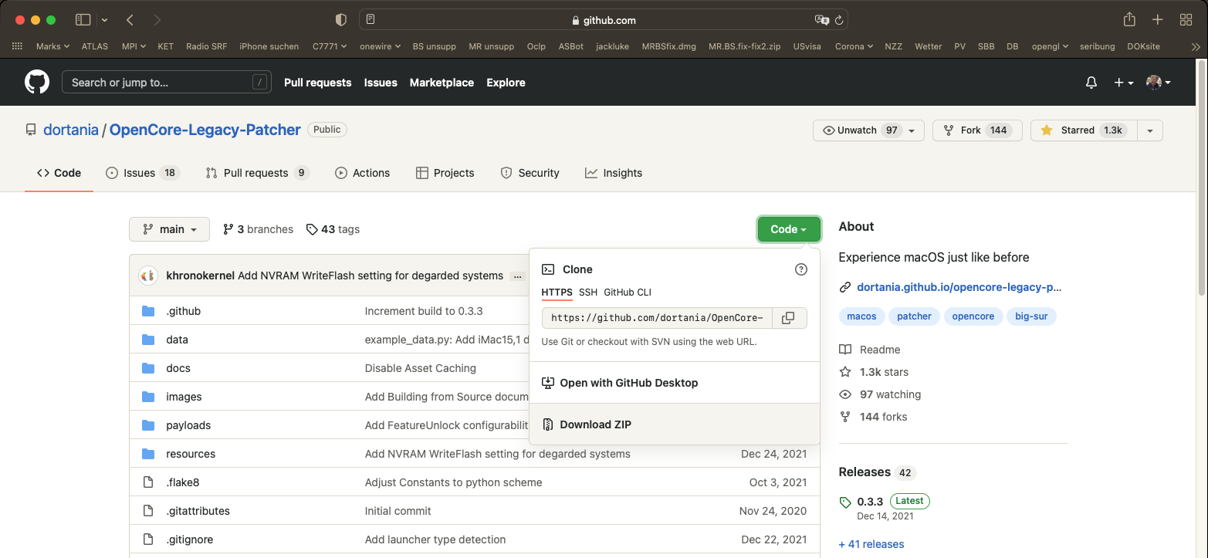
Task: Select the SSH clone option
Action: (x=588, y=293)
